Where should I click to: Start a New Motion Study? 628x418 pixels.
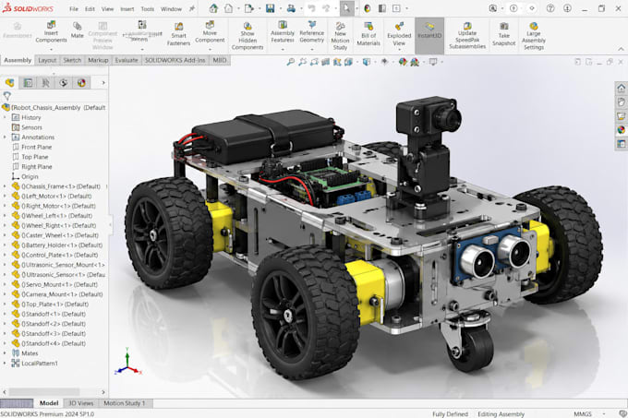(340, 36)
